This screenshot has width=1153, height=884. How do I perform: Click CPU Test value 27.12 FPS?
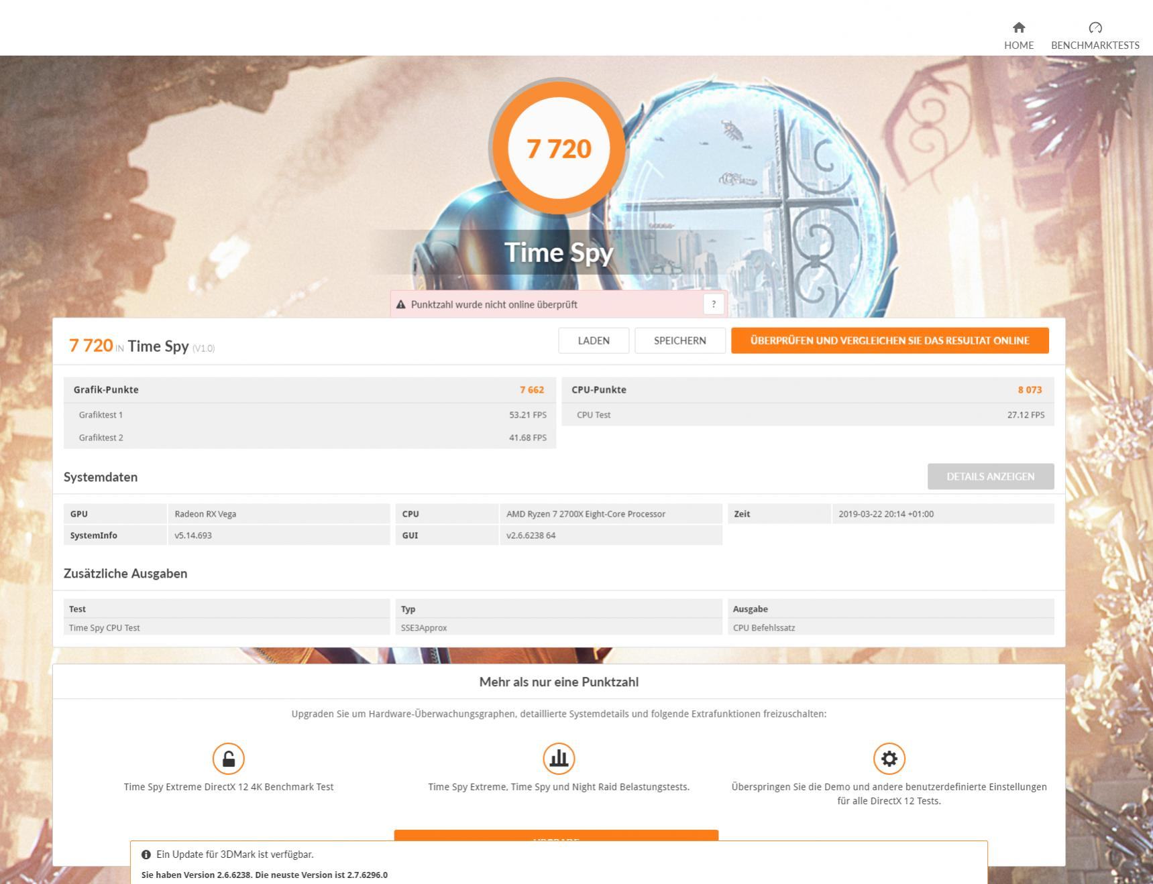click(x=1026, y=415)
